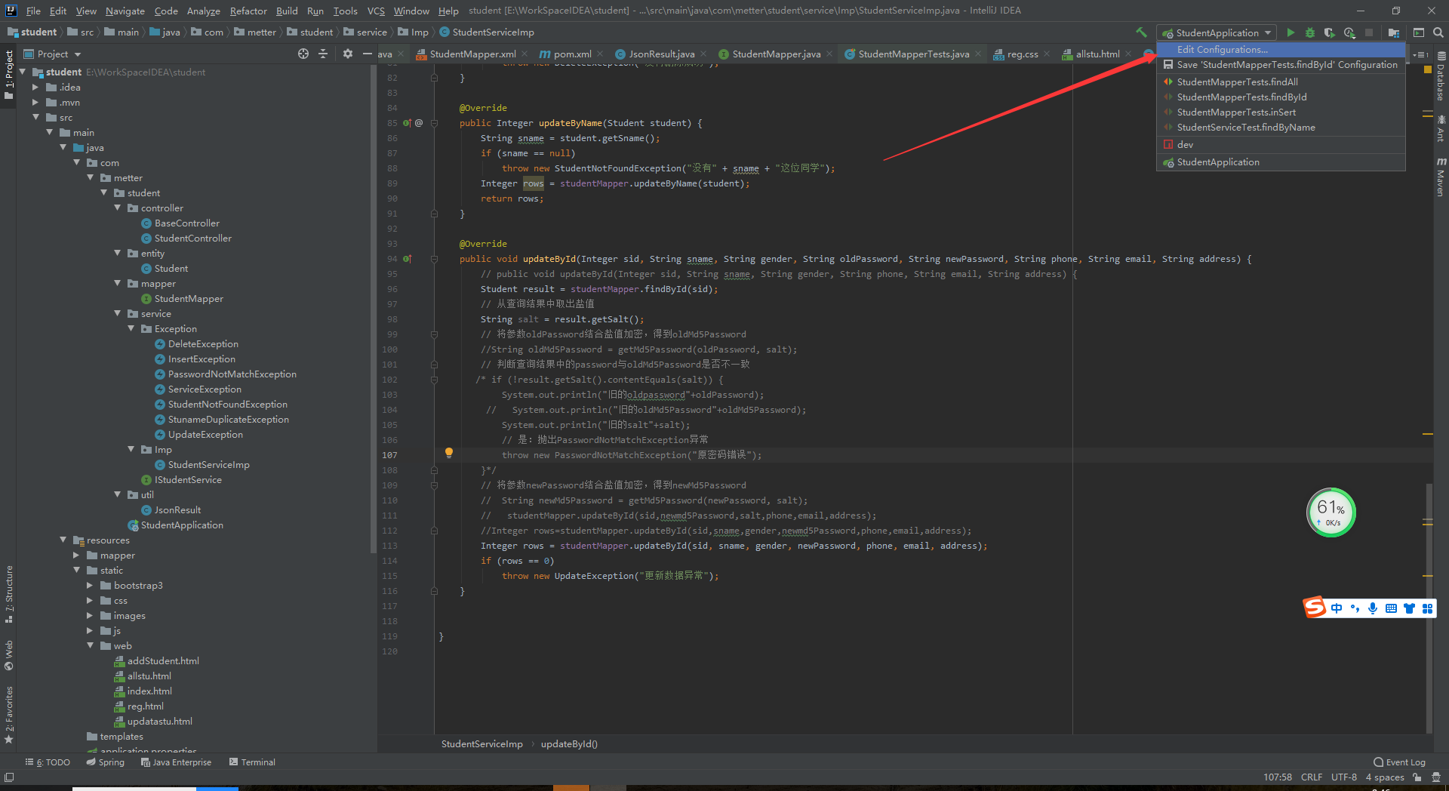Open the Analyze menu

tap(203, 11)
